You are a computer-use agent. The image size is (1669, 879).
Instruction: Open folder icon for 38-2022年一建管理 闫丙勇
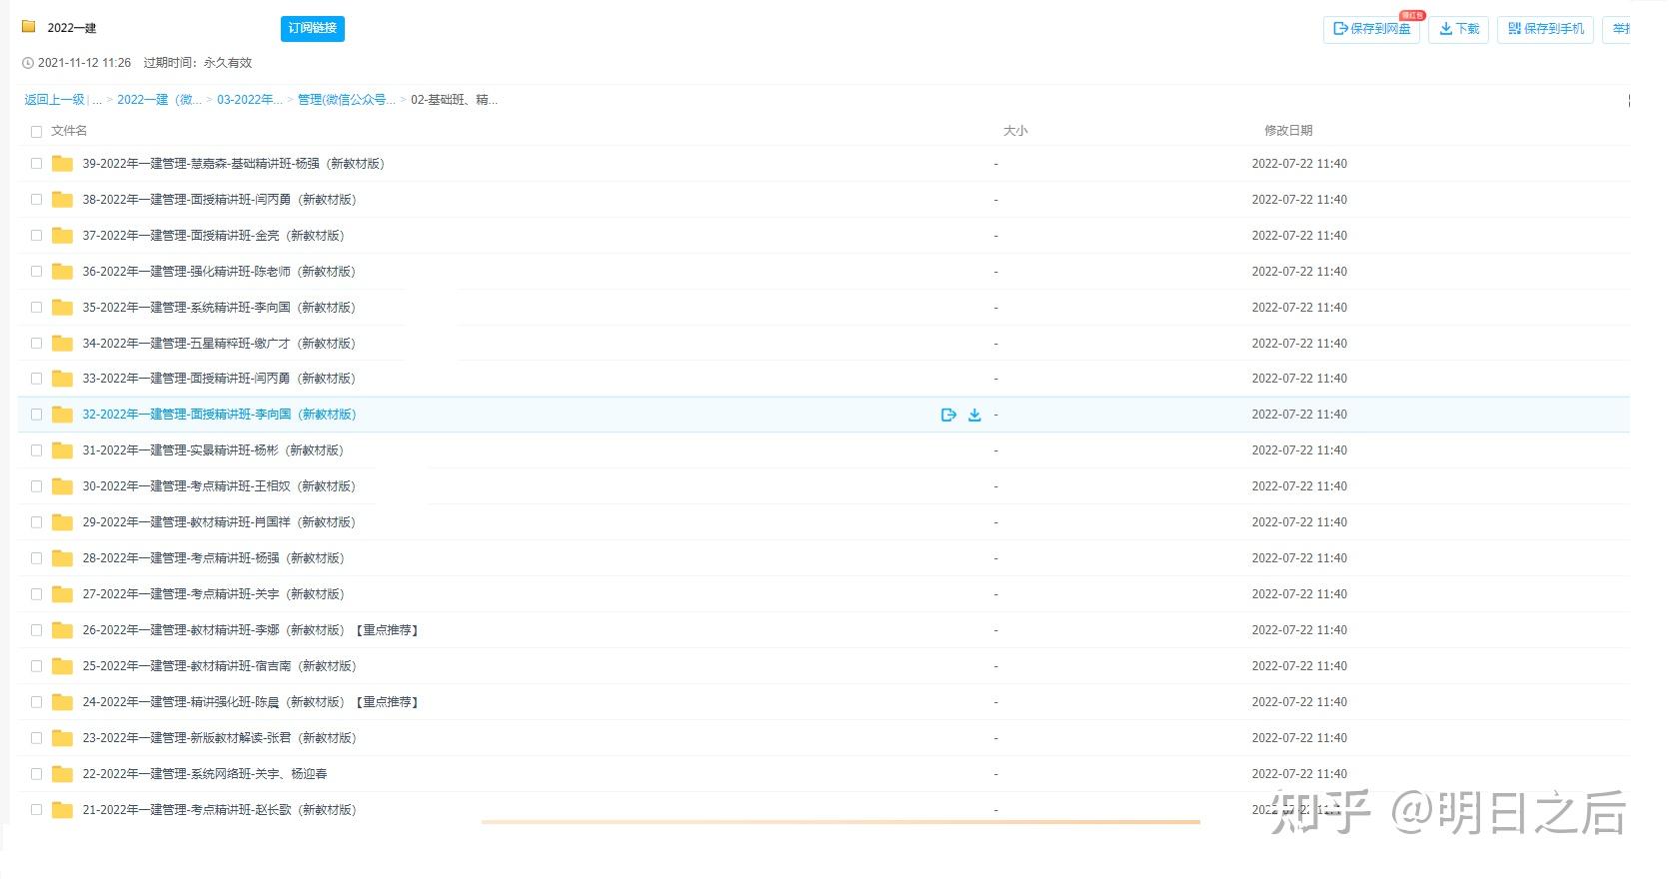coord(62,200)
